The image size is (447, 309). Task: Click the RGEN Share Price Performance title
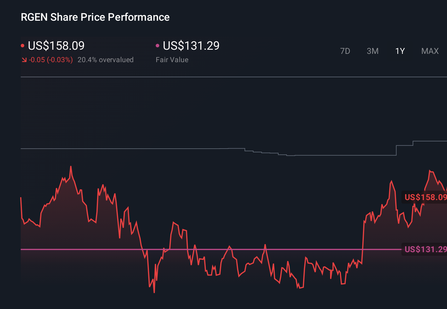click(x=95, y=17)
